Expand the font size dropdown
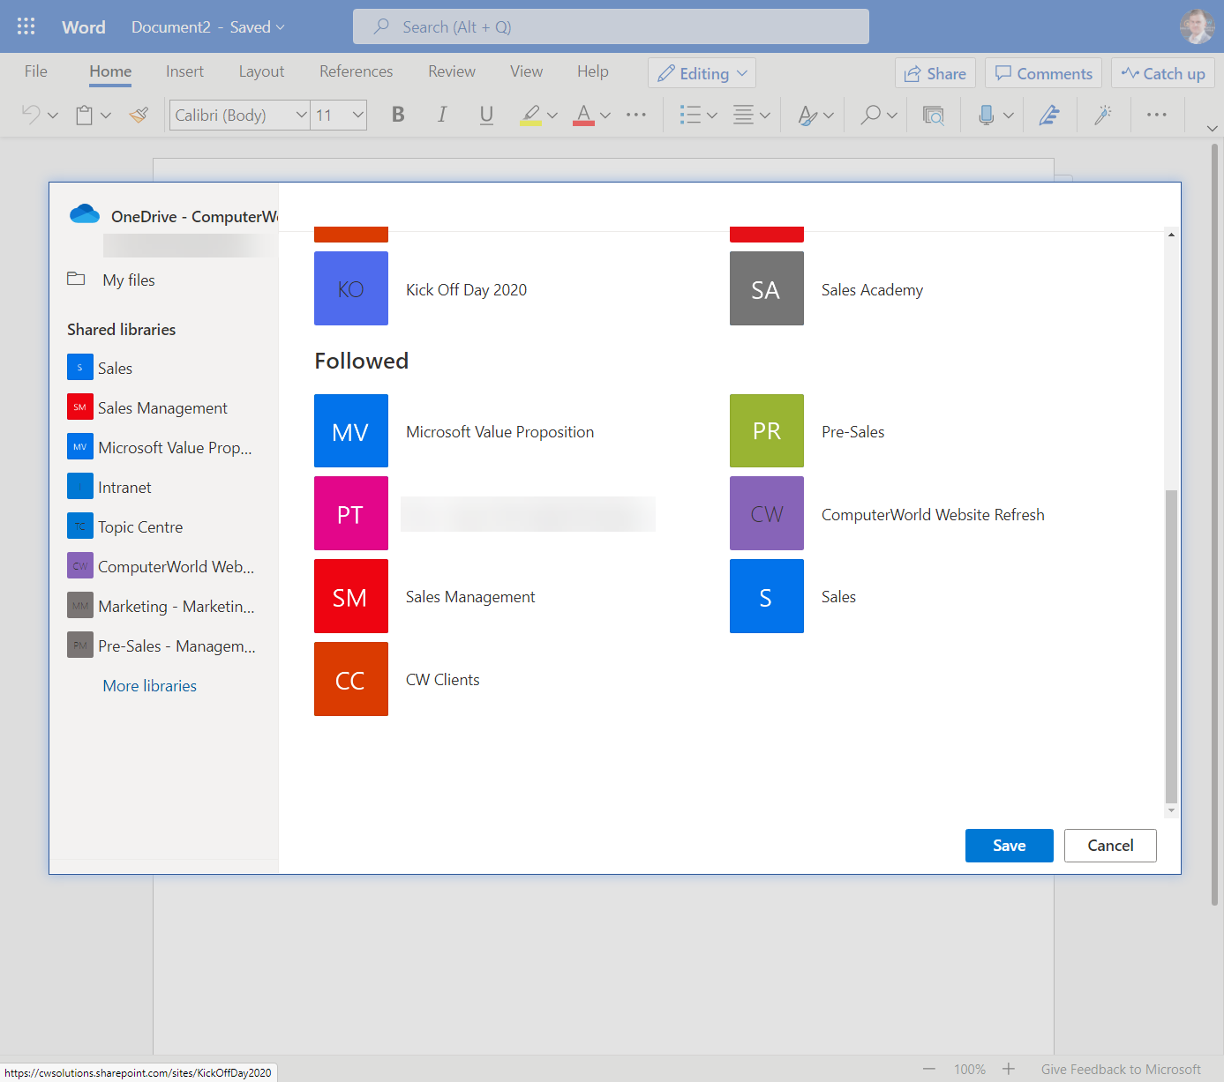The image size is (1224, 1082). click(x=357, y=115)
